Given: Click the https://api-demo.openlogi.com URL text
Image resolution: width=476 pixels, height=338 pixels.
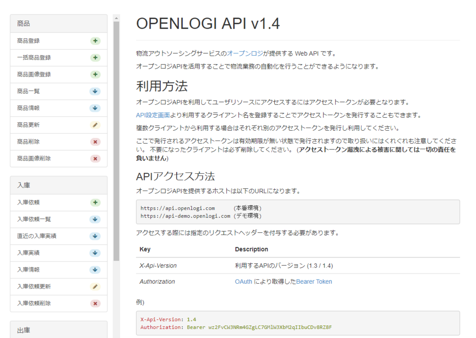Looking at the screenshot, I should tap(185, 216).
